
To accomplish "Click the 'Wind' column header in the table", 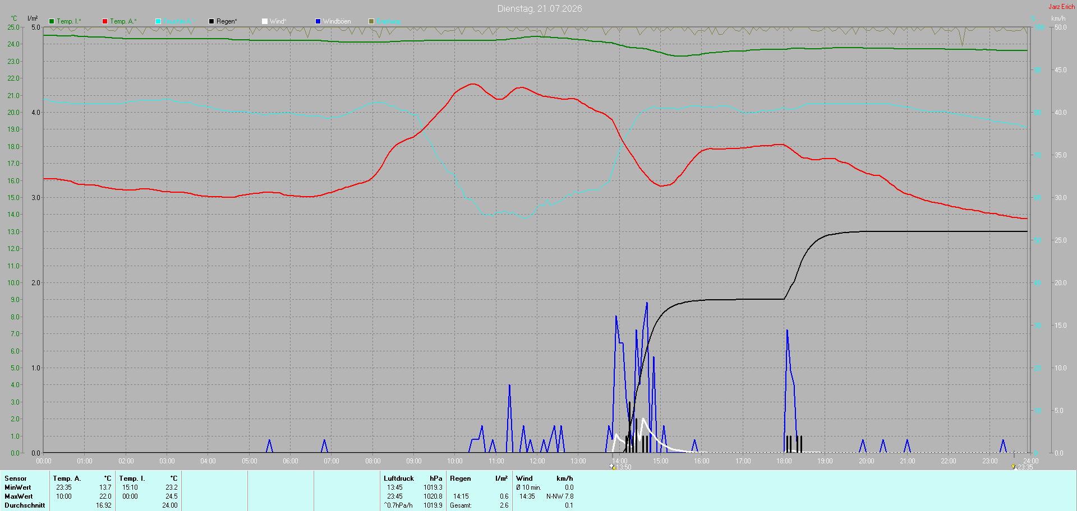I will click(524, 479).
